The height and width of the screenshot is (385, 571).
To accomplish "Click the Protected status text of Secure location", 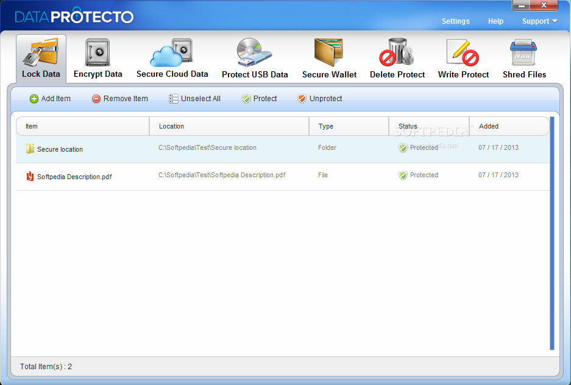I will 424,148.
